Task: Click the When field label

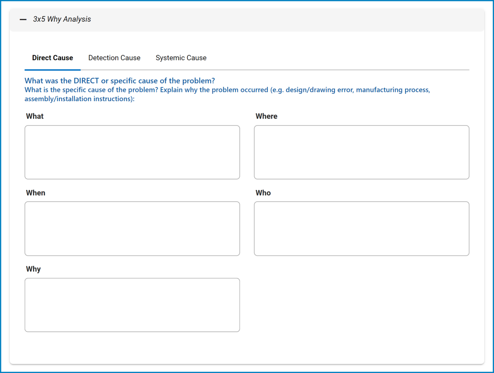Action: click(36, 192)
